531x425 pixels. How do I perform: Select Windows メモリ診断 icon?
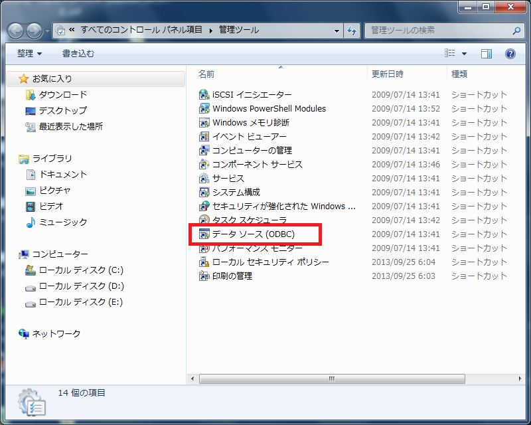(x=204, y=122)
